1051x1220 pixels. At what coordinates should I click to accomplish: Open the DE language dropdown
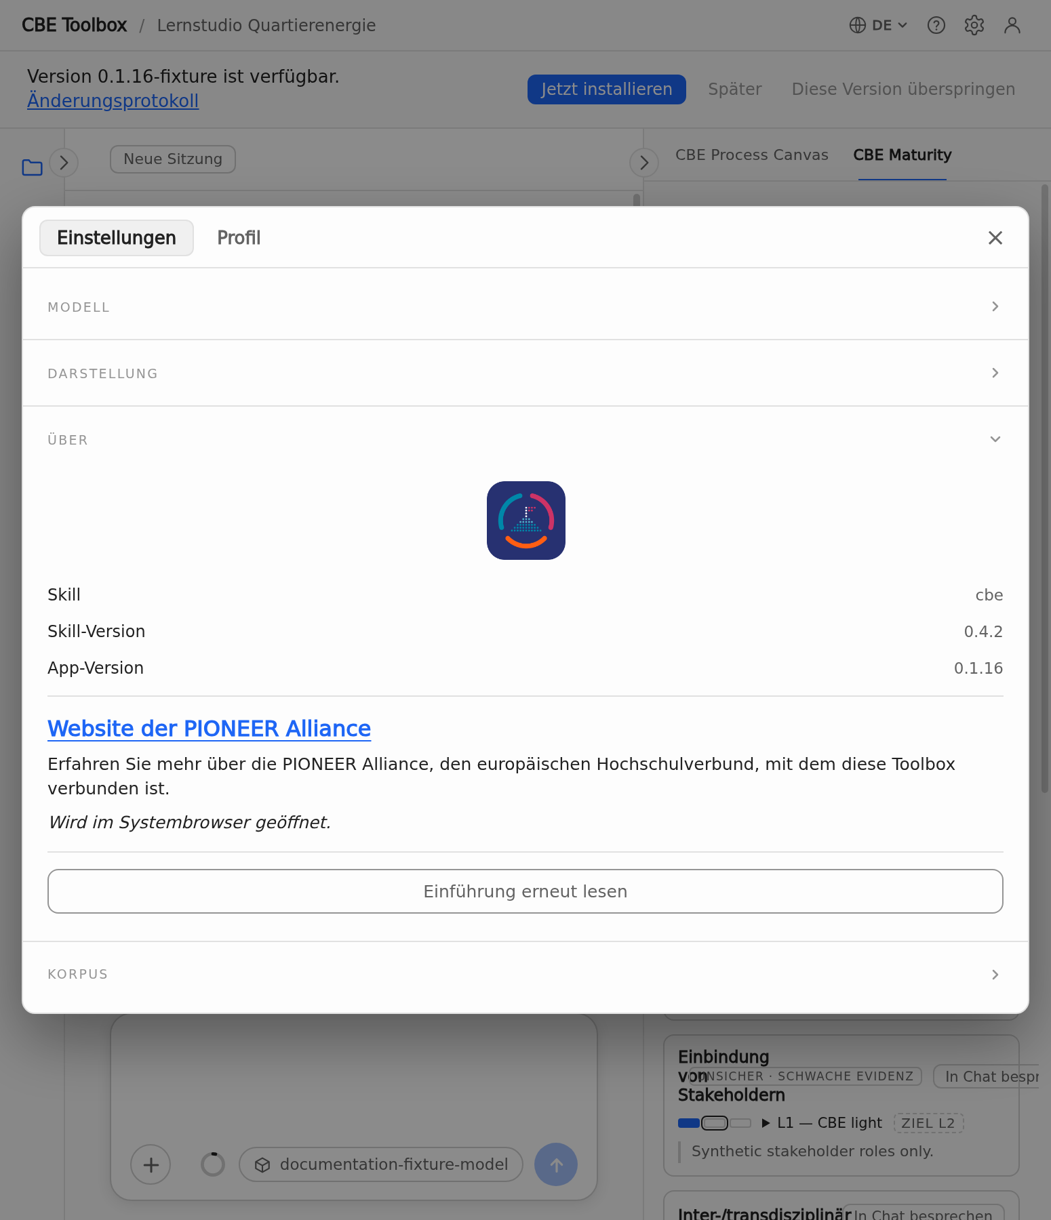click(878, 25)
